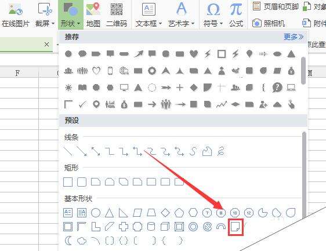The width and height of the screenshot is (326, 251).
Task: Select the speech bubble shape in 推荐
Action: 82,54
